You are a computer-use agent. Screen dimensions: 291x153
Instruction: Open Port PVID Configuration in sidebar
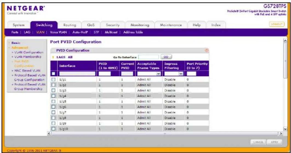click(24, 64)
